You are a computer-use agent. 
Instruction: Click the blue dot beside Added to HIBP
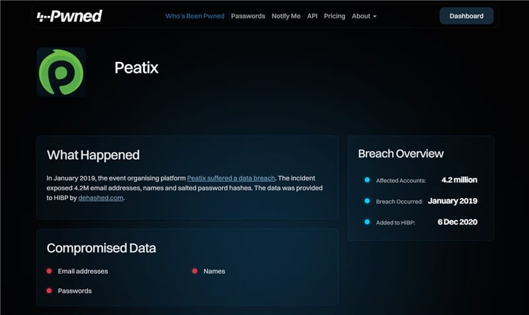pos(367,222)
